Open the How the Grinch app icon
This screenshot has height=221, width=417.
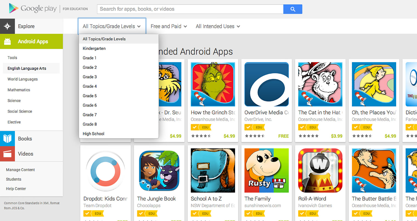213,84
